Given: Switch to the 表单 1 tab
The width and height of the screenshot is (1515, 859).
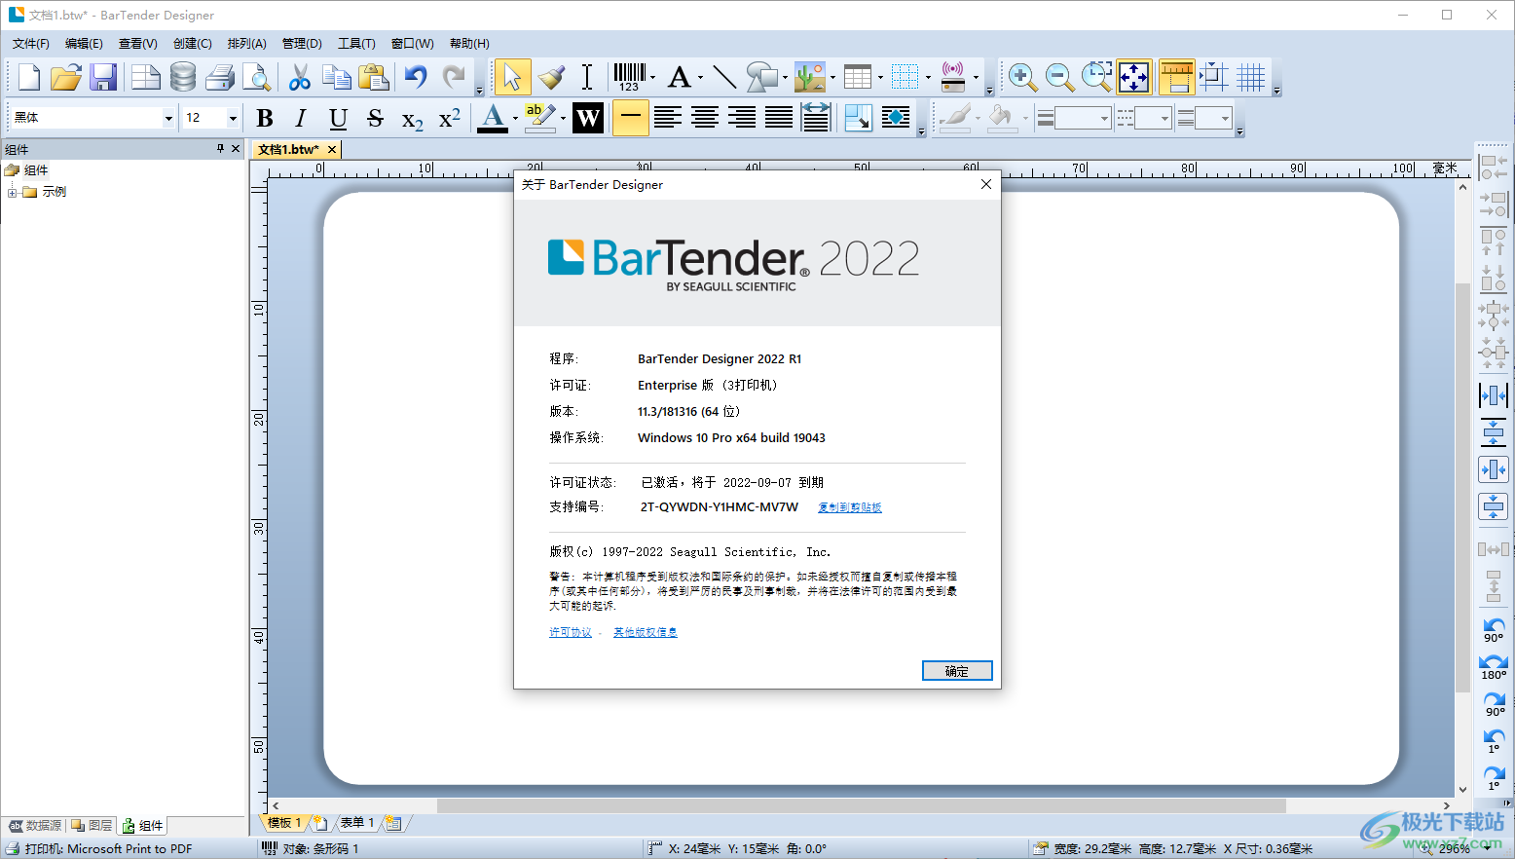Looking at the screenshot, I should [x=357, y=823].
